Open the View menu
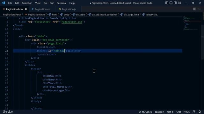The image size is (204, 114). (38, 3)
